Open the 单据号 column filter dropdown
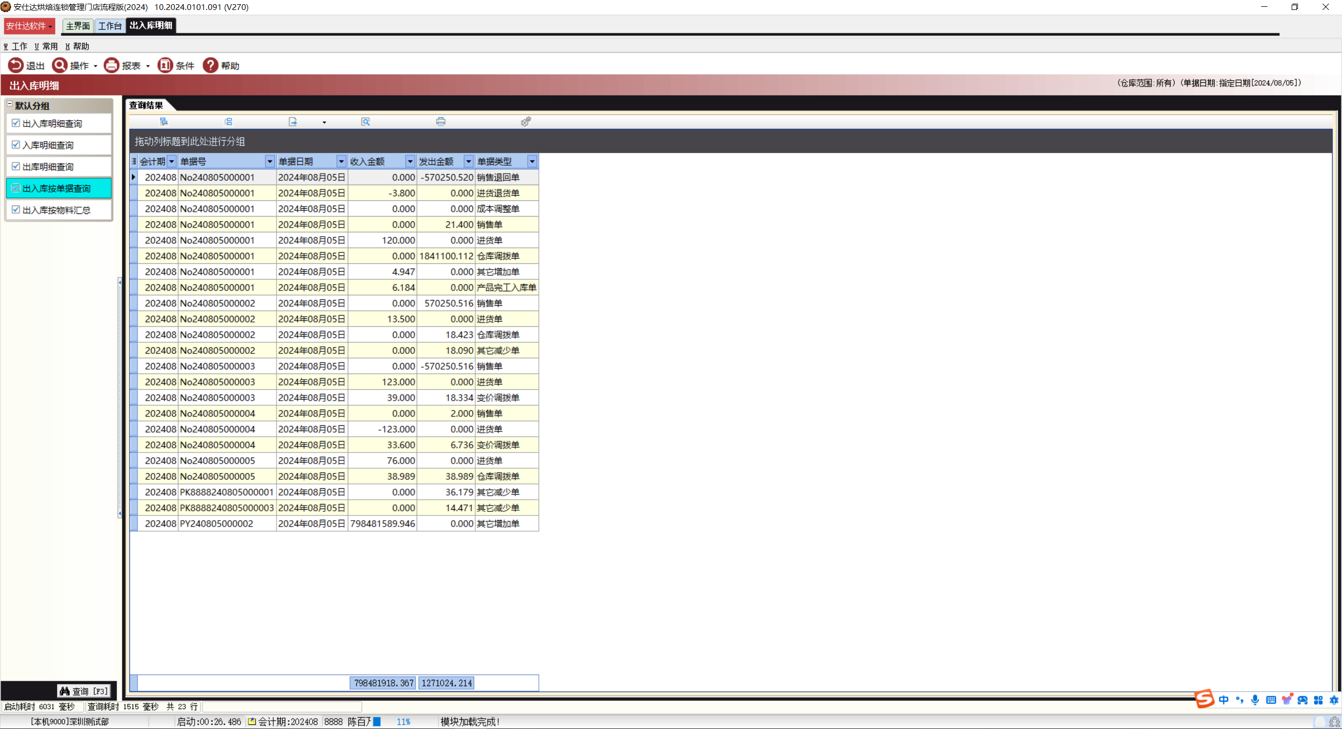 pyautogui.click(x=270, y=162)
